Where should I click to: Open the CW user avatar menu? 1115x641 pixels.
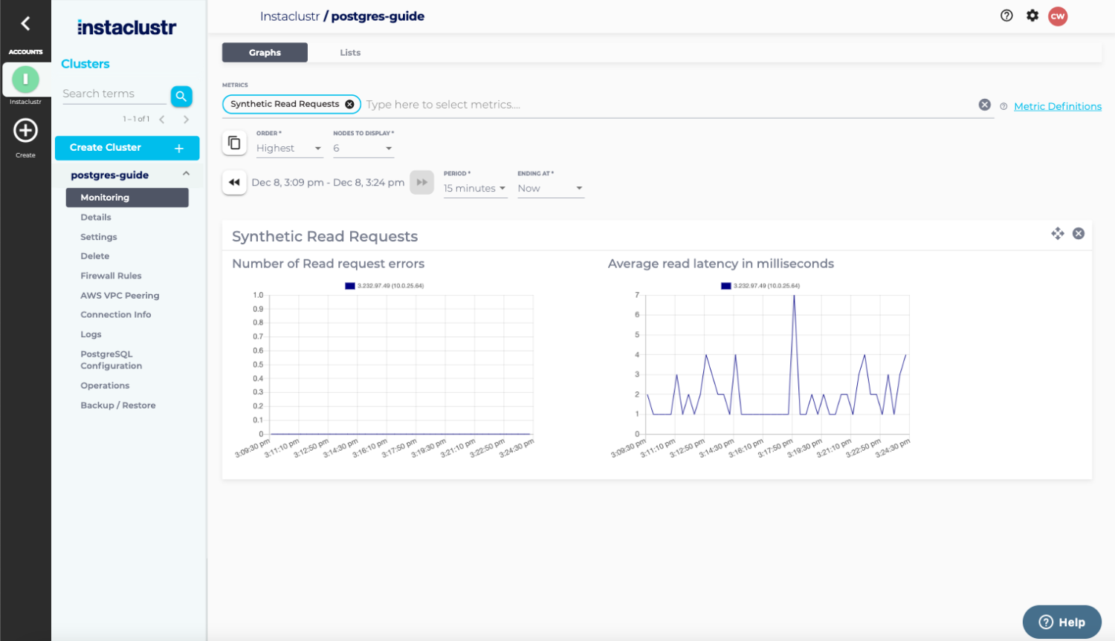1057,15
